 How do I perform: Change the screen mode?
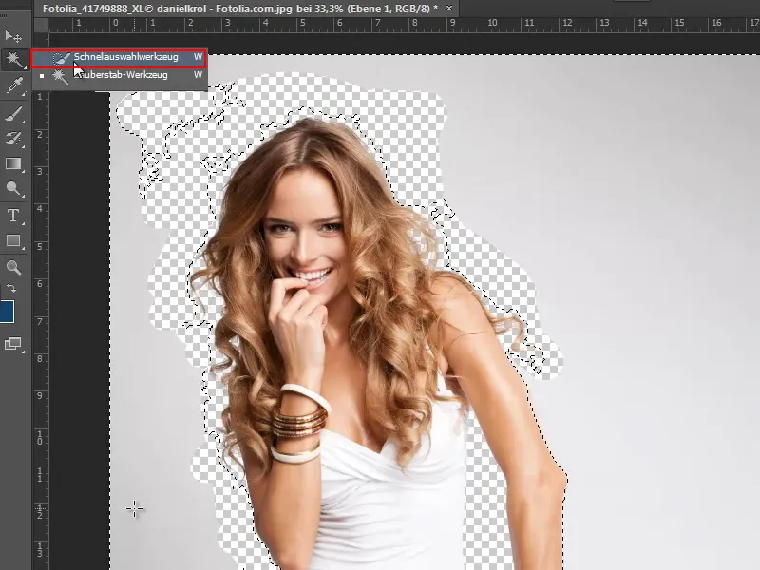pyautogui.click(x=13, y=344)
